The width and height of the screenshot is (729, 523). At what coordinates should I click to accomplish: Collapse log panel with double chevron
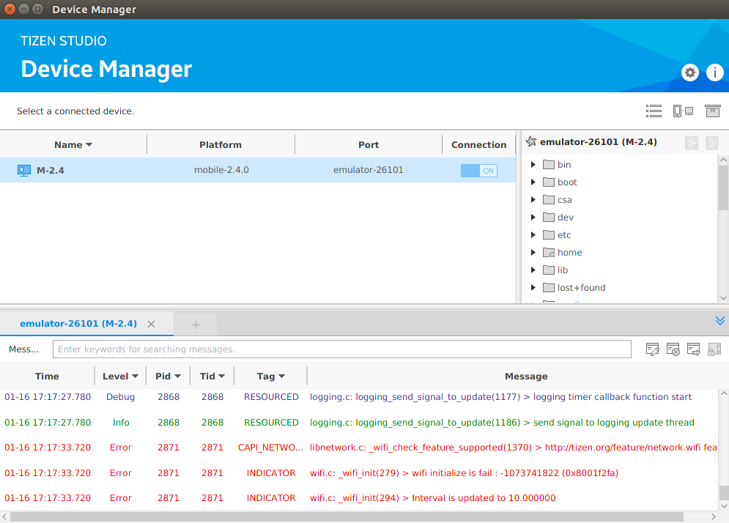[719, 321]
